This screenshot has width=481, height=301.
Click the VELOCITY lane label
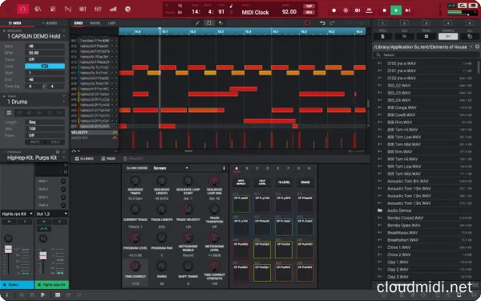pyautogui.click(x=79, y=132)
